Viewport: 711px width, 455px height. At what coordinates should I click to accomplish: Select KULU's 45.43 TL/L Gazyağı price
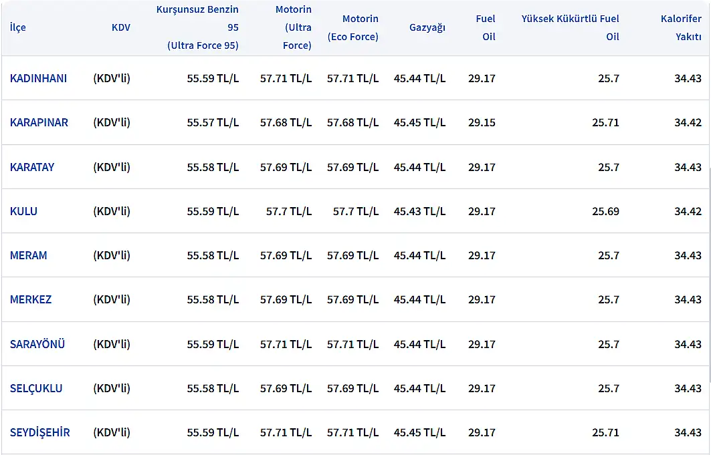(x=419, y=211)
